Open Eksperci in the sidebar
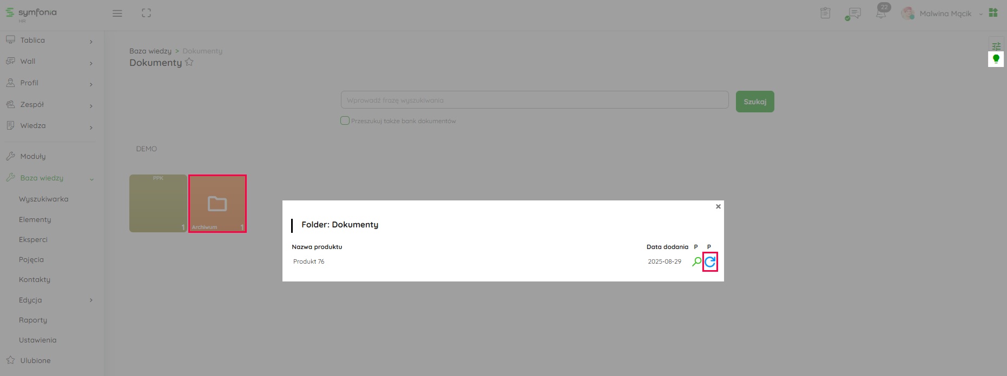 (33, 239)
